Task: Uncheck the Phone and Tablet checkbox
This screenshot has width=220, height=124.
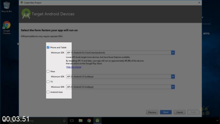Action: [x=48, y=47]
